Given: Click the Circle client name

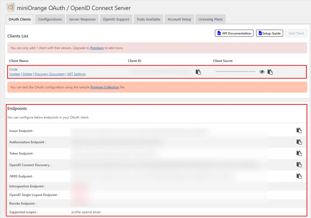Looking at the screenshot, I should (x=13, y=69).
